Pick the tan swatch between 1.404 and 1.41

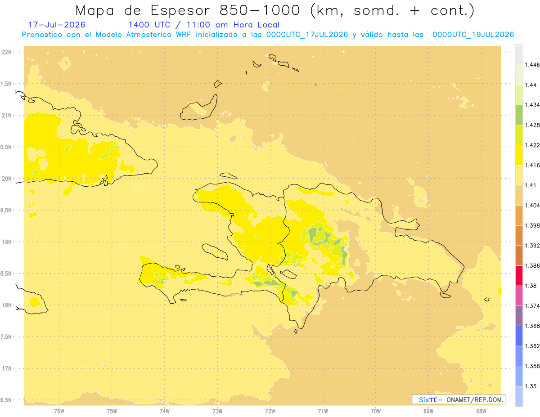519,195
